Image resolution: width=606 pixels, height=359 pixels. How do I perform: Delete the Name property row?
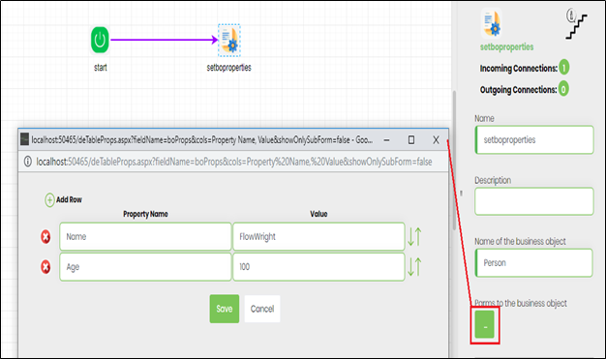click(x=45, y=236)
